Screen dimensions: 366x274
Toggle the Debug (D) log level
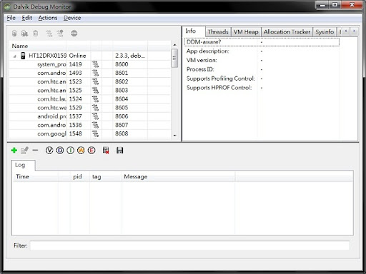60,151
